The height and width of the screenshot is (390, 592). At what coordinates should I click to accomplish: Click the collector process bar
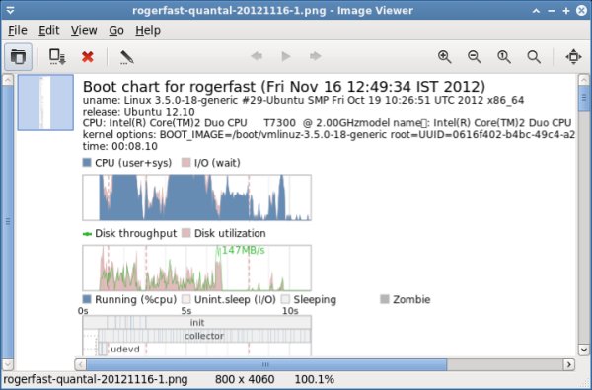pyautogui.click(x=204, y=336)
